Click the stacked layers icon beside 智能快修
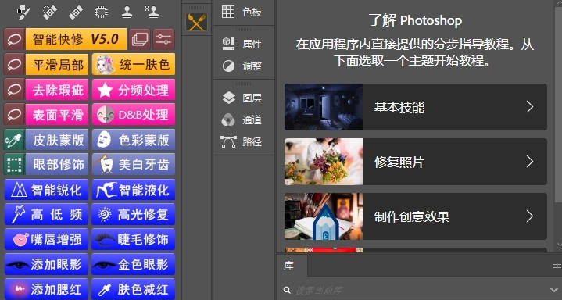 [x=140, y=39]
